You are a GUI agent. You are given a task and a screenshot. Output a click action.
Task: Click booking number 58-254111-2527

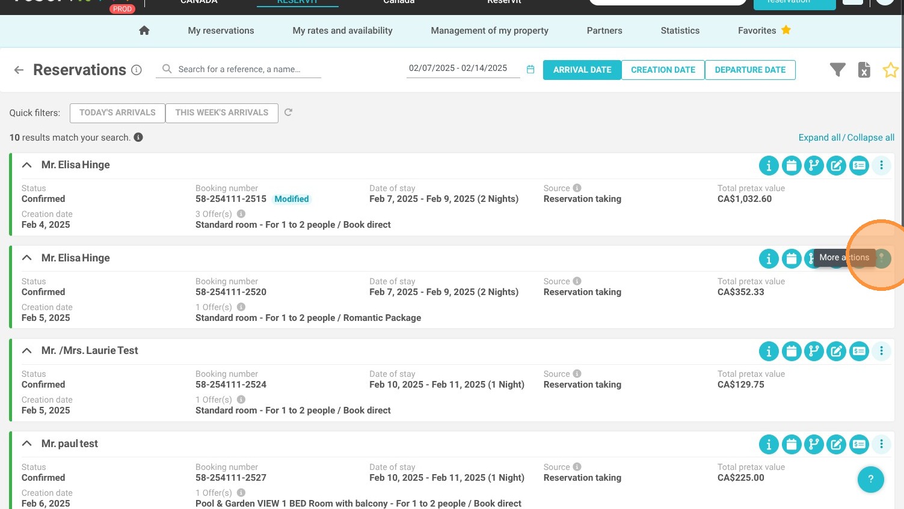click(x=231, y=478)
